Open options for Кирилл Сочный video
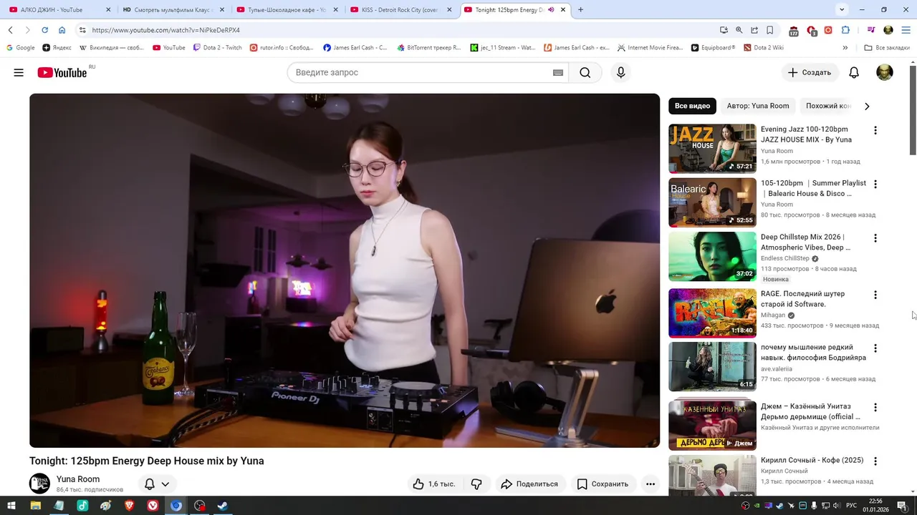The height and width of the screenshot is (515, 917). [875, 461]
